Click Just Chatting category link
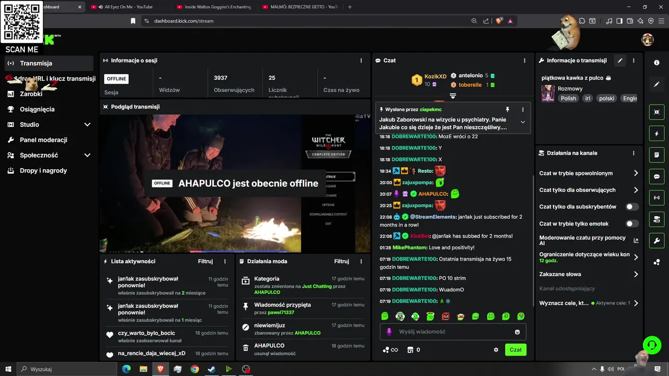Image resolution: width=669 pixels, height=376 pixels. [x=317, y=286]
